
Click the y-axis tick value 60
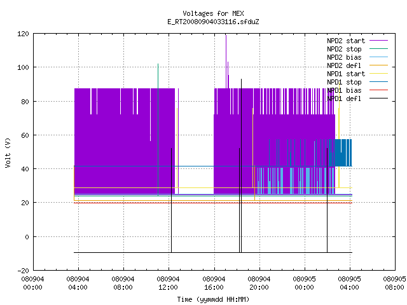pyautogui.click(x=25, y=135)
